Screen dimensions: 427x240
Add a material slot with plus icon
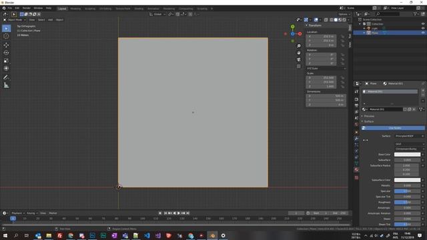click(x=423, y=91)
